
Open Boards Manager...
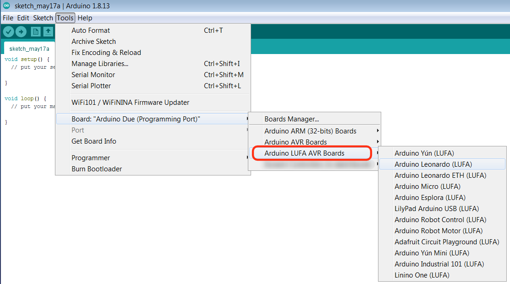point(314,119)
